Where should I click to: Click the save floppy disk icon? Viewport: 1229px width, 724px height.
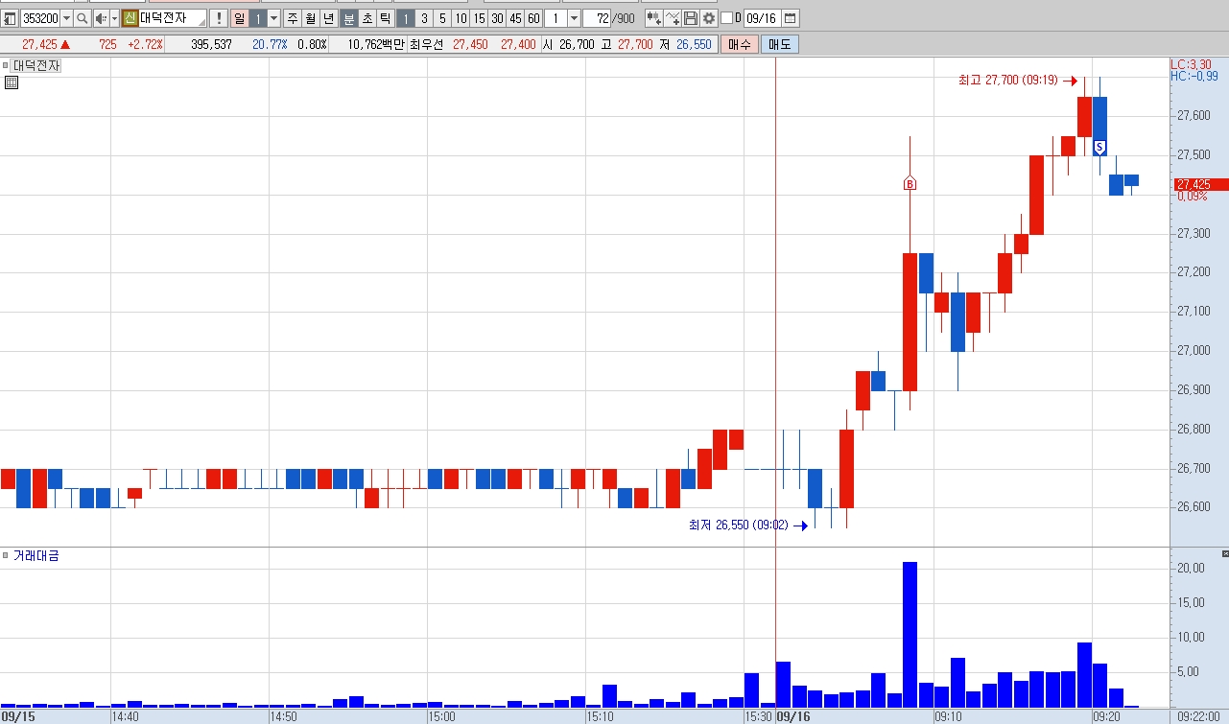click(691, 18)
